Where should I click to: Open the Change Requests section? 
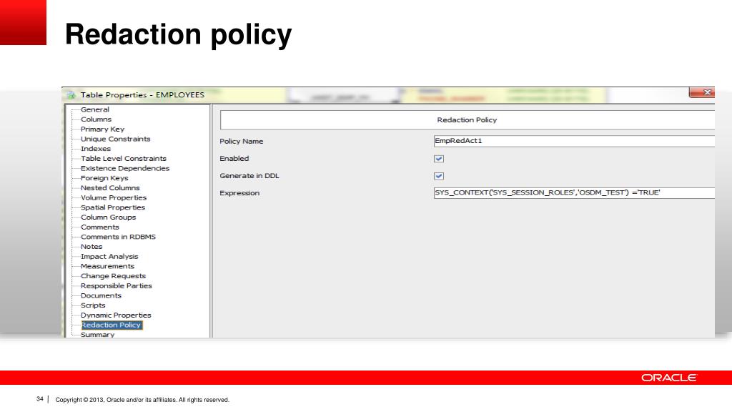[x=113, y=276]
